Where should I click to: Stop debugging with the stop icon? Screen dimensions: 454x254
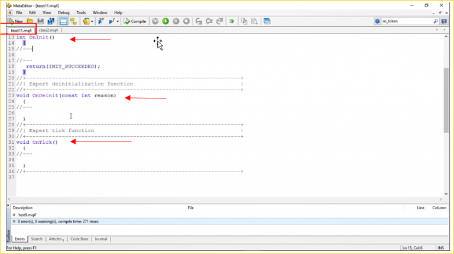click(x=186, y=21)
